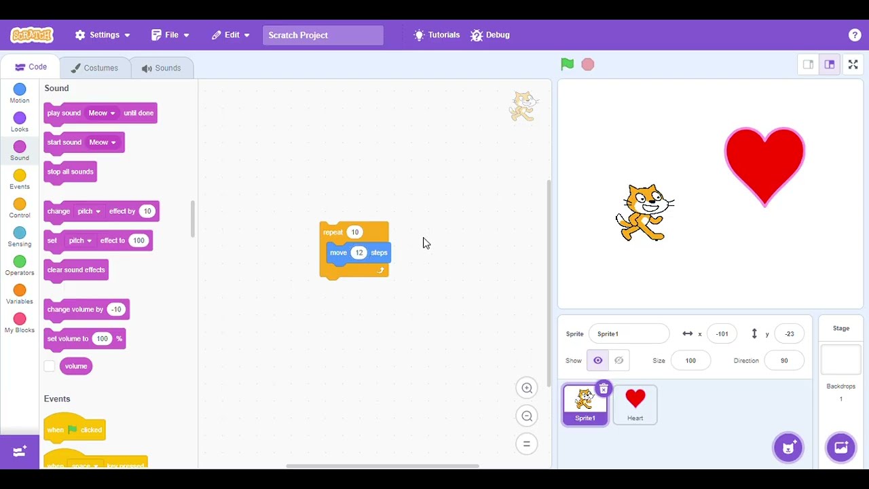
Task: Select the Operators category
Action: pyautogui.click(x=20, y=266)
